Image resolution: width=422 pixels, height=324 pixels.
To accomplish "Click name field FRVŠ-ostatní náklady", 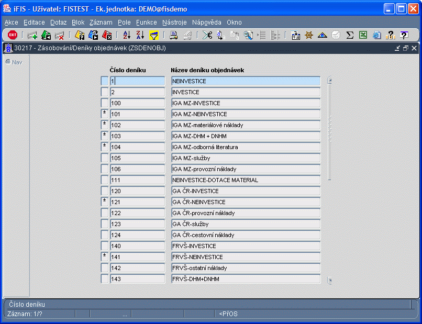I will click(x=246, y=268).
